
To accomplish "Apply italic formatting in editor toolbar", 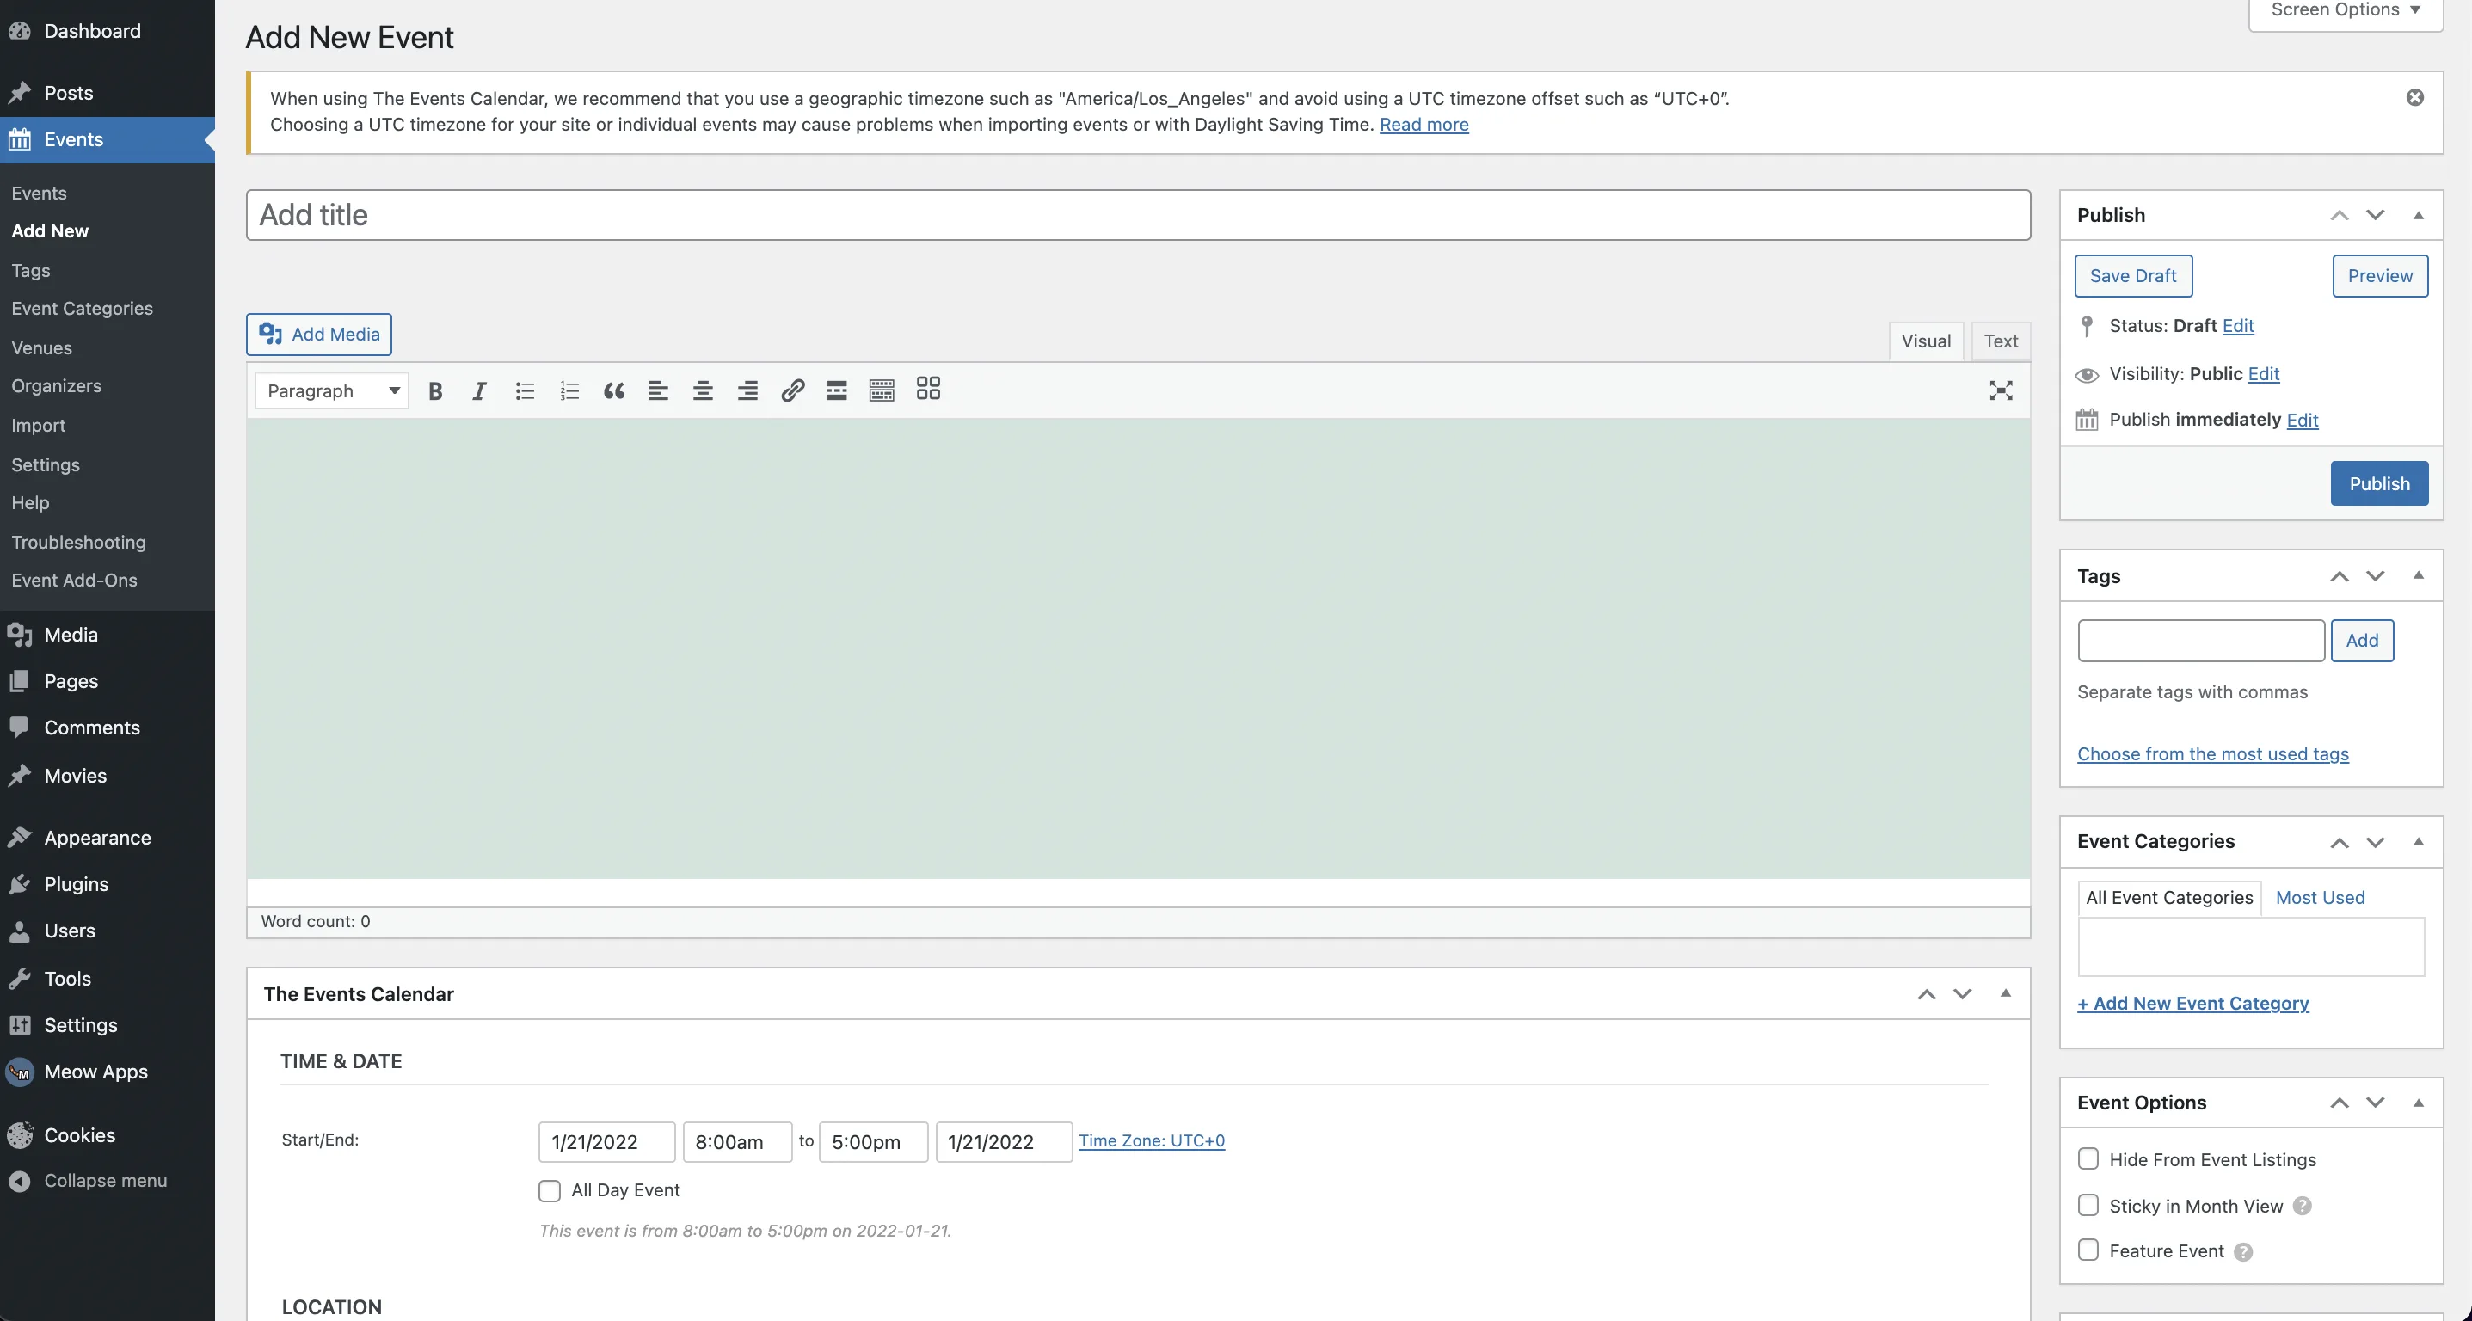I will [x=479, y=390].
